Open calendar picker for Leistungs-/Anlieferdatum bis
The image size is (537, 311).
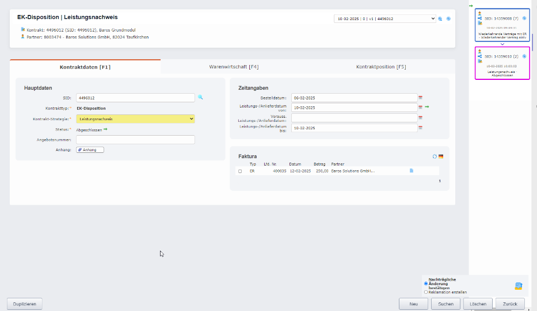[x=420, y=128]
